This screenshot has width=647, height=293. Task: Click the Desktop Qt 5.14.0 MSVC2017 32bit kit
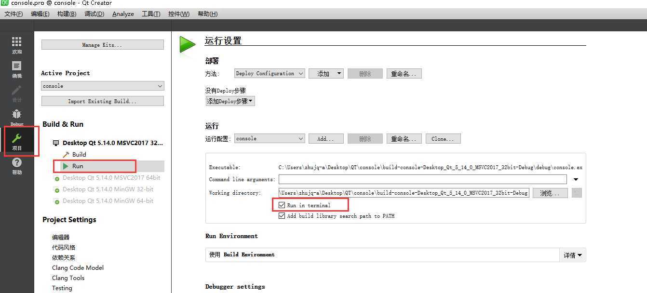click(x=108, y=143)
